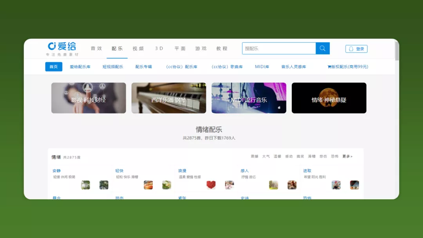Open second thumbnail under 进取

point(354,185)
